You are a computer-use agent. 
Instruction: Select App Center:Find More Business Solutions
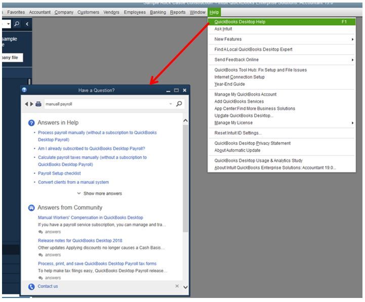pyautogui.click(x=281, y=108)
